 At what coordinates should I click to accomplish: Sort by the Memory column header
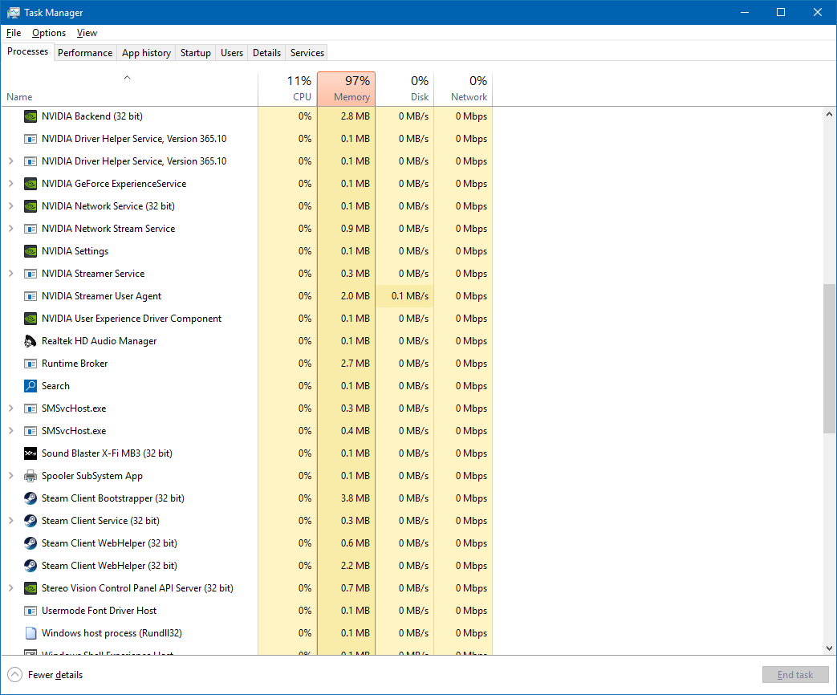[347, 88]
